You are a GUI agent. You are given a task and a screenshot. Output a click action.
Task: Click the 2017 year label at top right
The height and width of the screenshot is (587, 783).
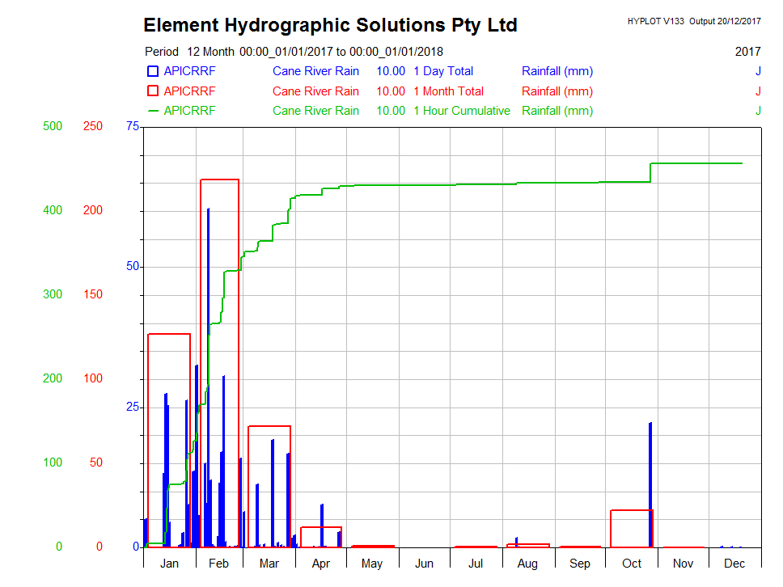pyautogui.click(x=747, y=52)
